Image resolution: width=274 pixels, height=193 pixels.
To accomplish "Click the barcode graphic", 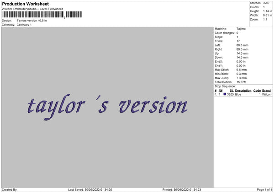I will point(42,15).
